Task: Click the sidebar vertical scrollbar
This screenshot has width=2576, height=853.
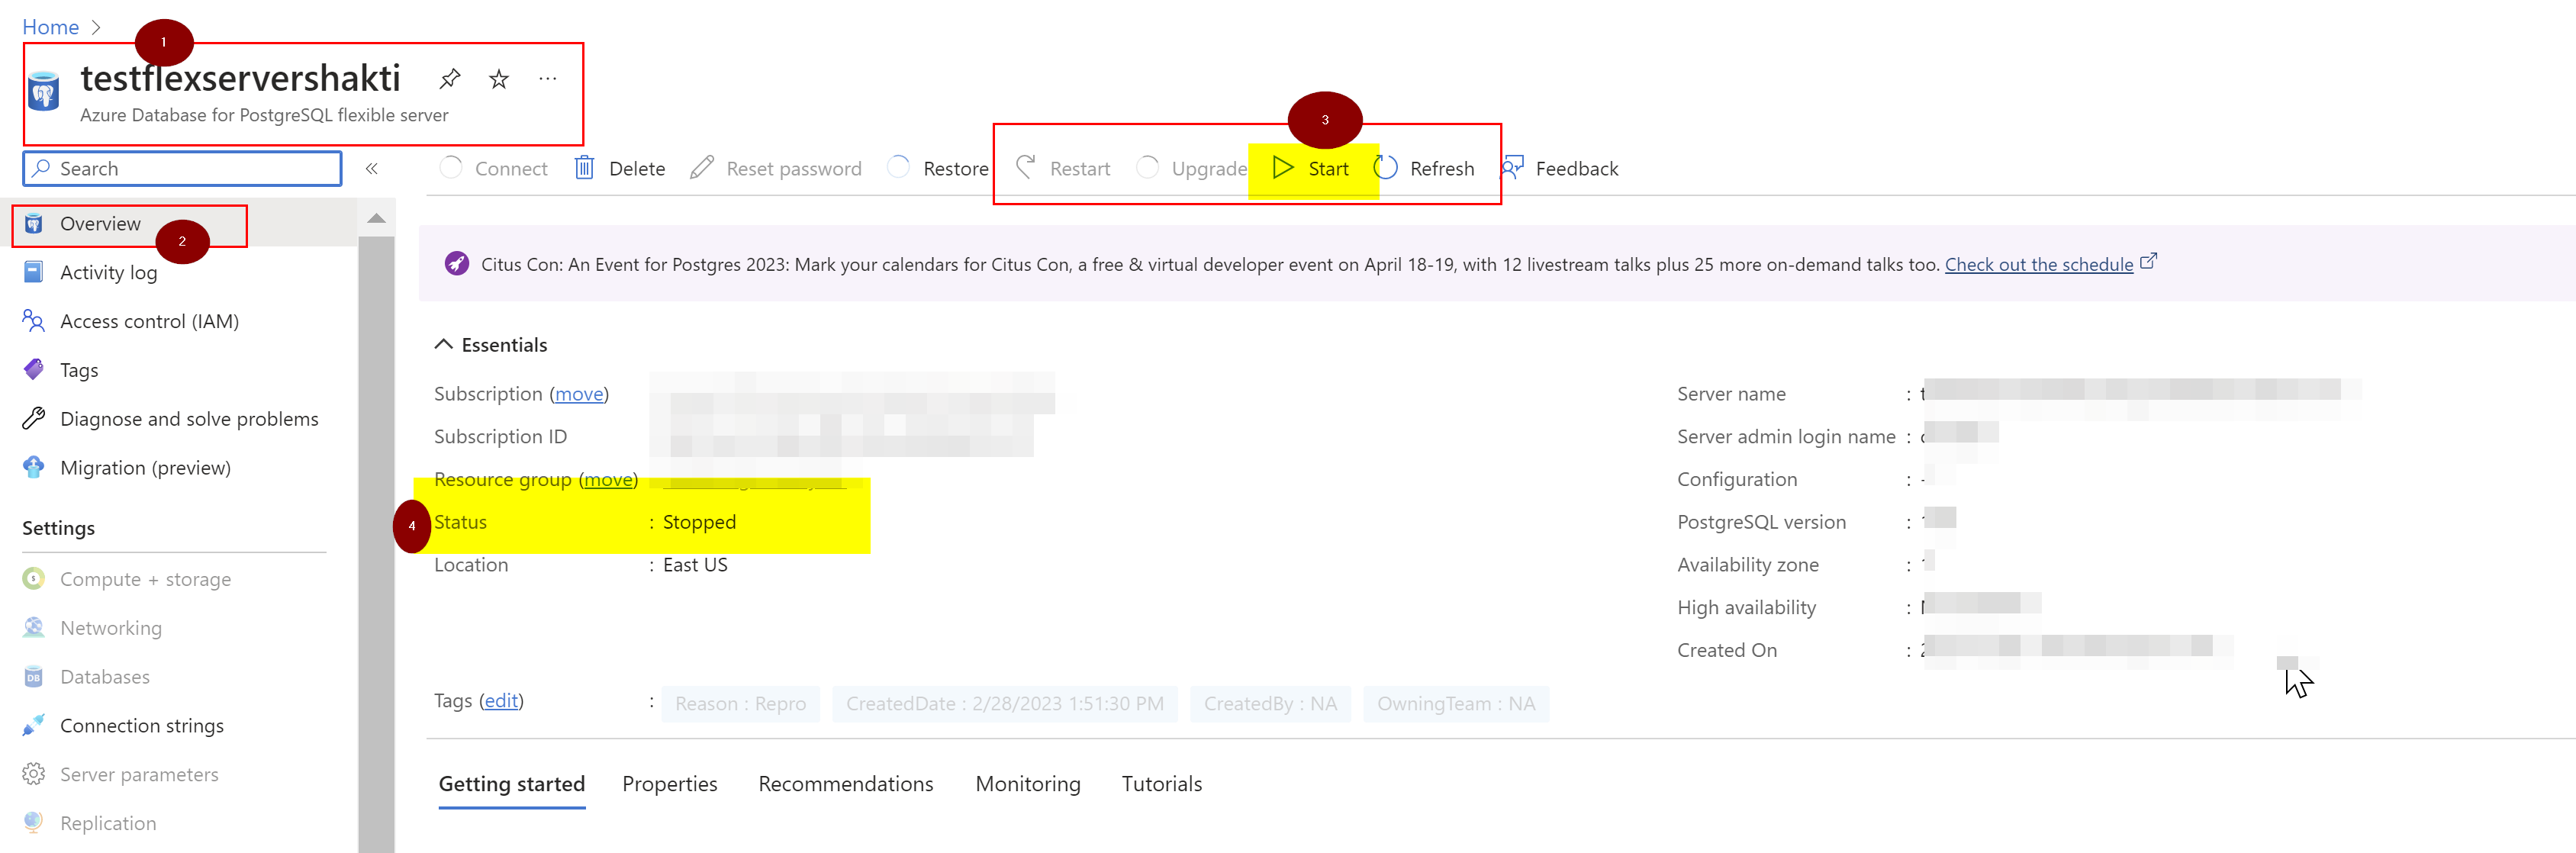Action: 376,544
